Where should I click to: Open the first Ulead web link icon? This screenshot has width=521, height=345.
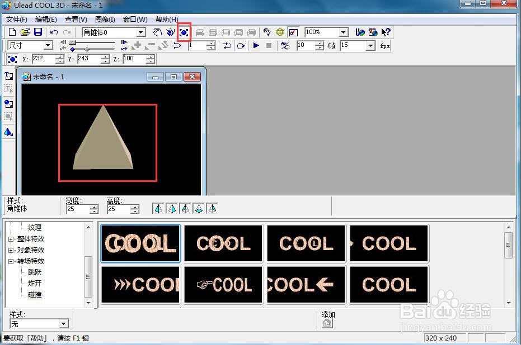pos(360,32)
